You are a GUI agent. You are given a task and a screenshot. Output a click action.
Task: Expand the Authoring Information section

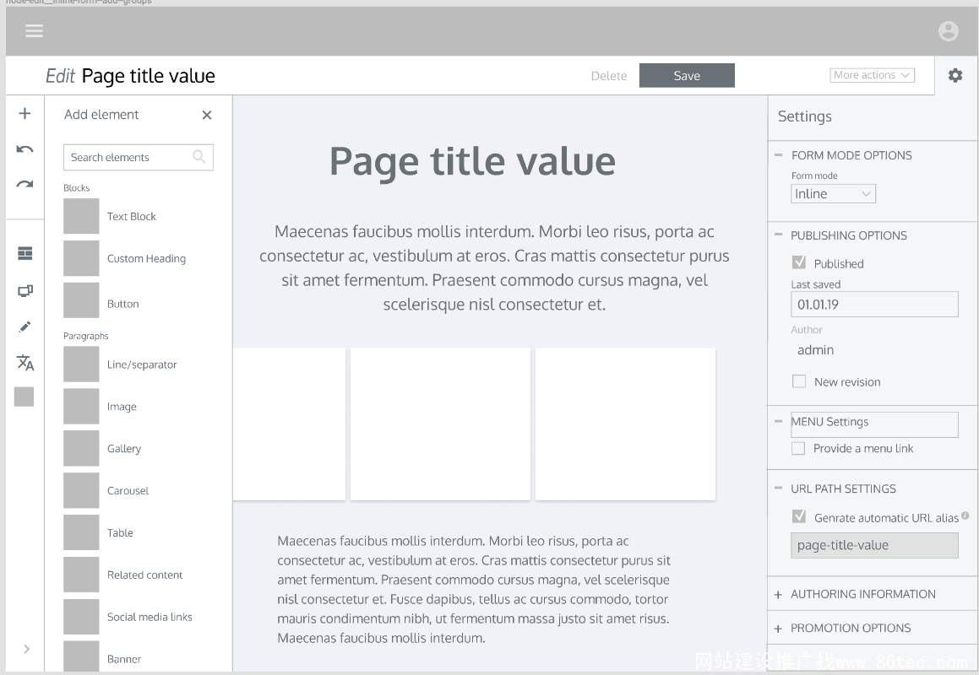862,594
